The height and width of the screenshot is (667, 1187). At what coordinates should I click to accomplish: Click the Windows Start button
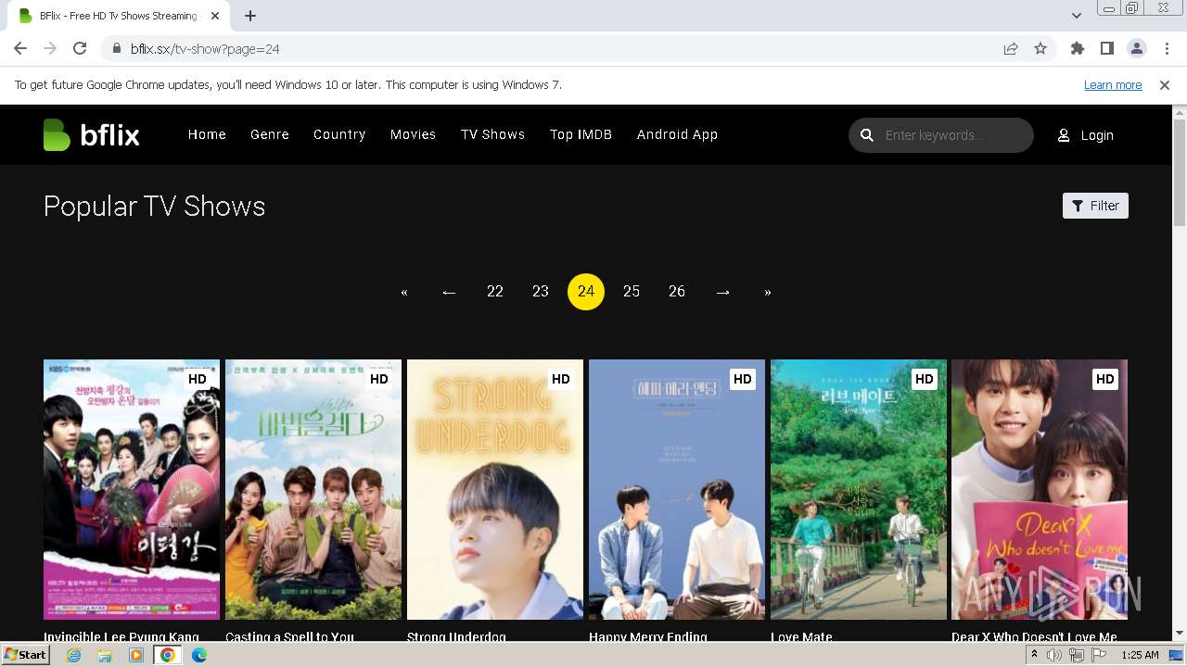(26, 655)
